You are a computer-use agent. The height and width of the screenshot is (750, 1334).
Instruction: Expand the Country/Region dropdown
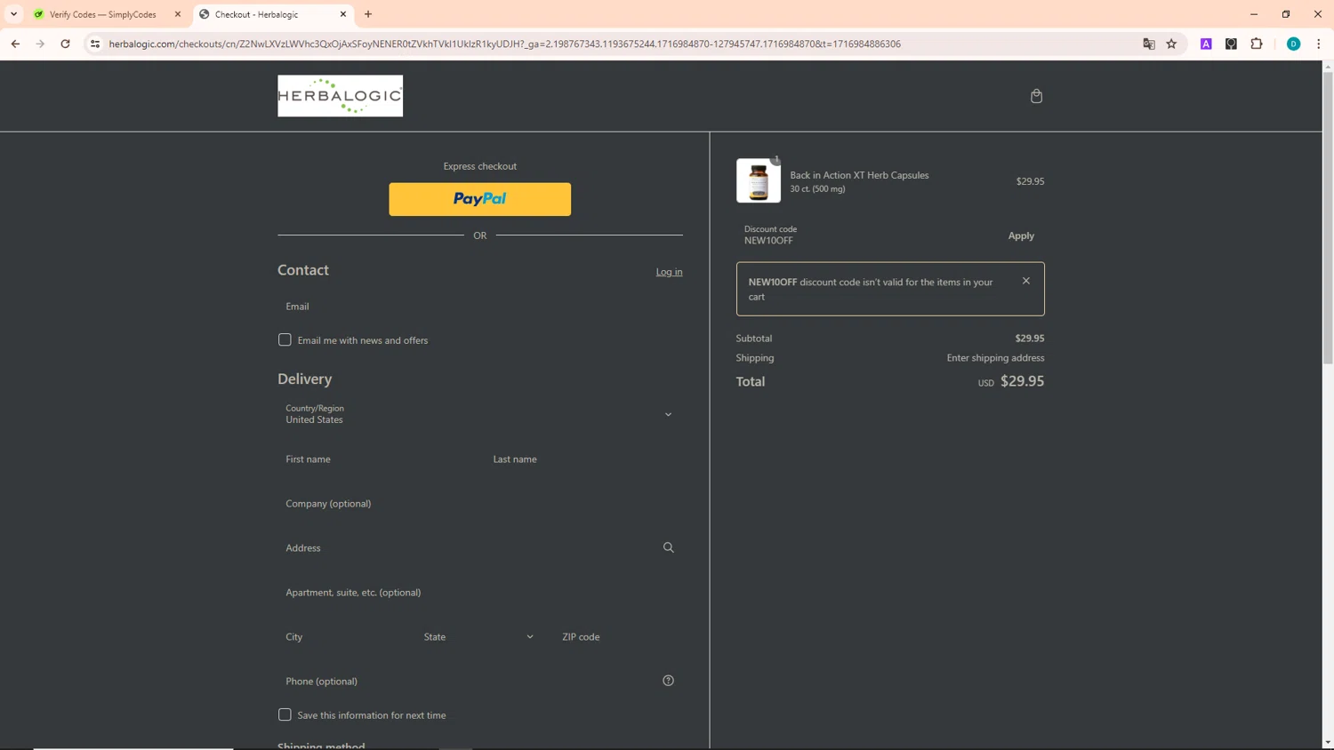pos(480,414)
